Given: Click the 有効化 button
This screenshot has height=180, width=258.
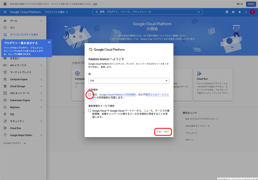Looking at the screenshot, I should tap(251, 4).
